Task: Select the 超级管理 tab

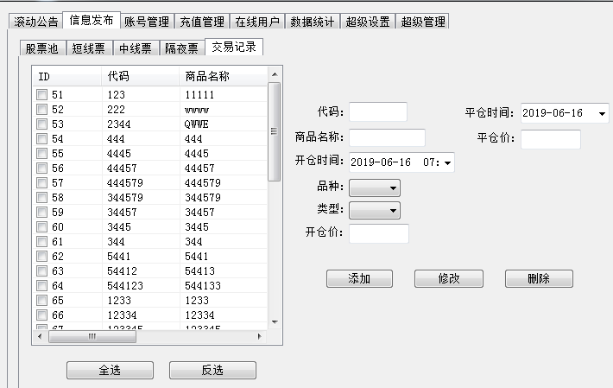Action: (x=423, y=22)
